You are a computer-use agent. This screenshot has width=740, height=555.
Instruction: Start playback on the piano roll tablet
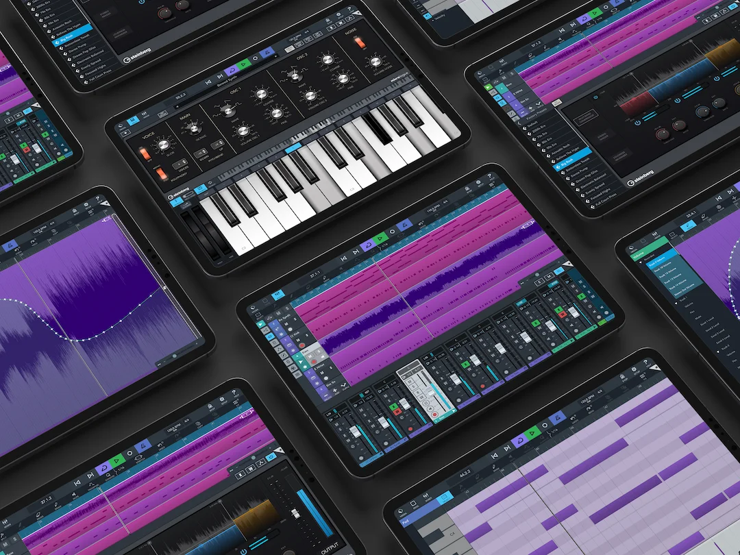[x=532, y=432]
